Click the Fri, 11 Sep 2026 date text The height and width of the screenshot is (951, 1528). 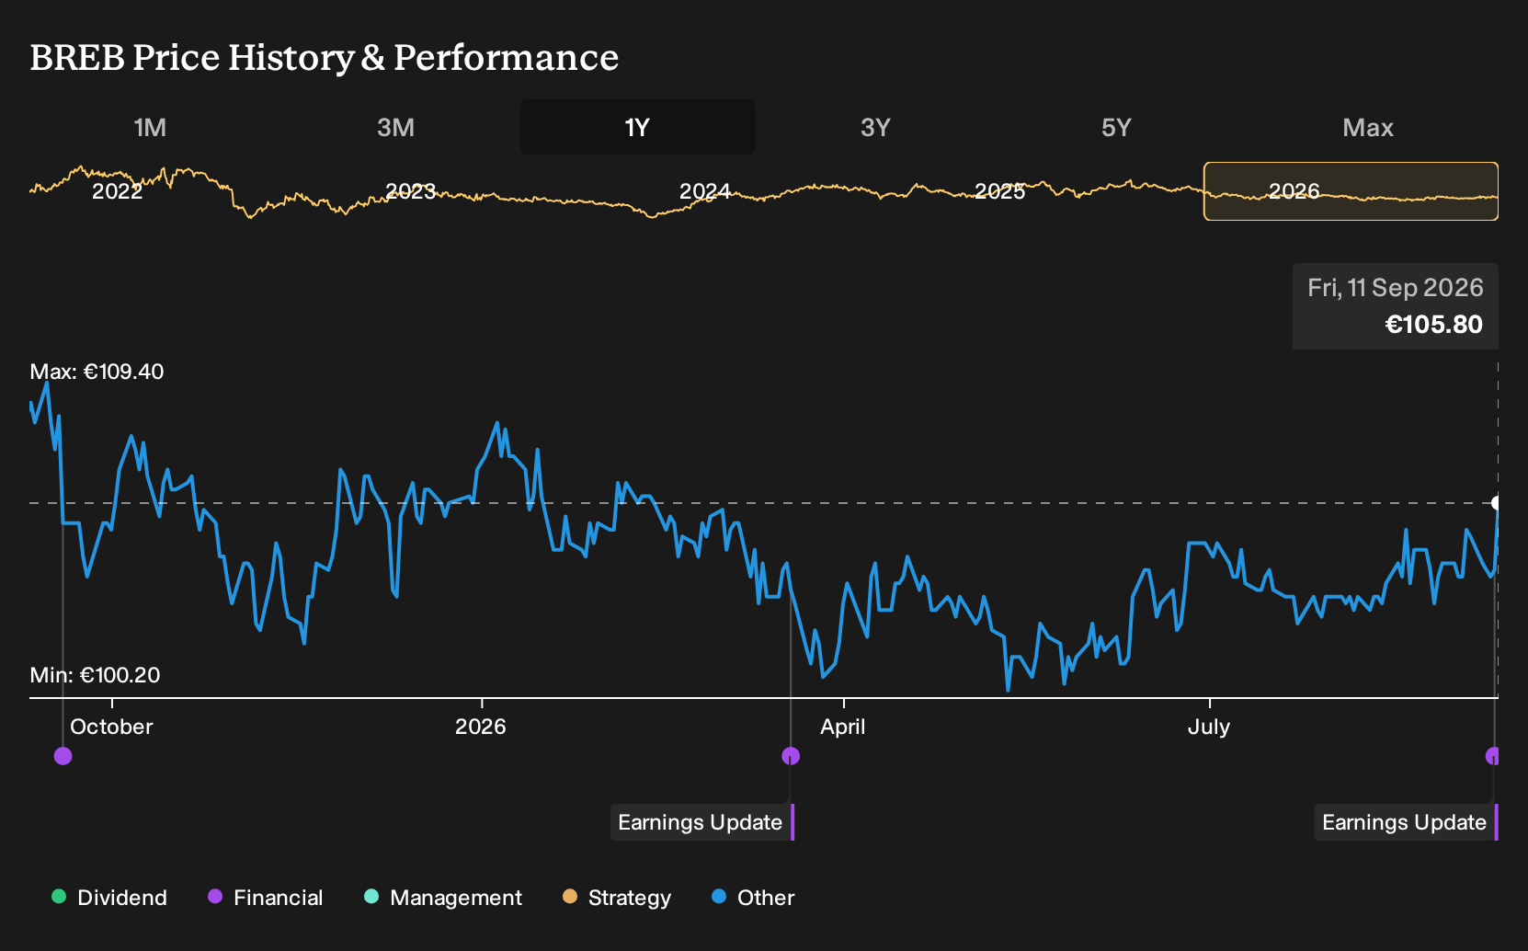pos(1396,288)
